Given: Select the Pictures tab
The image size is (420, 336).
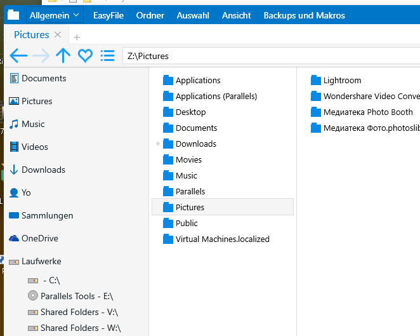Looking at the screenshot, I should tap(32, 34).
